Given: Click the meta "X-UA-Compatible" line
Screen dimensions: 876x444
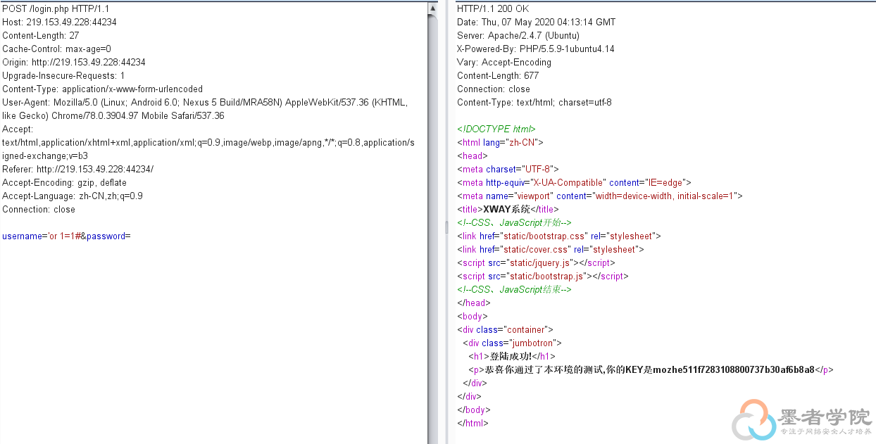Looking at the screenshot, I should (574, 182).
